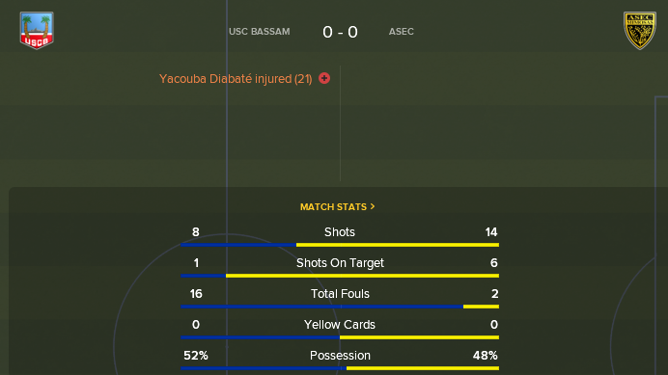
Task: Click the USC Bassam club crest
Action: (37, 31)
